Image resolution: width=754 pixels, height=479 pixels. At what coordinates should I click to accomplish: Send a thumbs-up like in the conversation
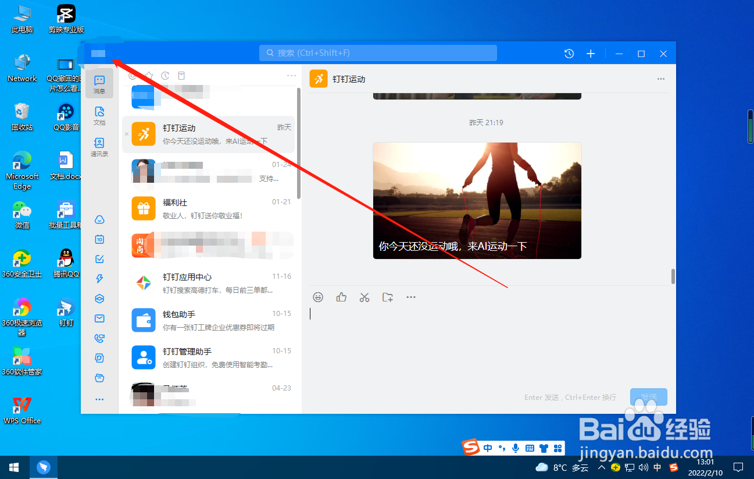point(341,297)
